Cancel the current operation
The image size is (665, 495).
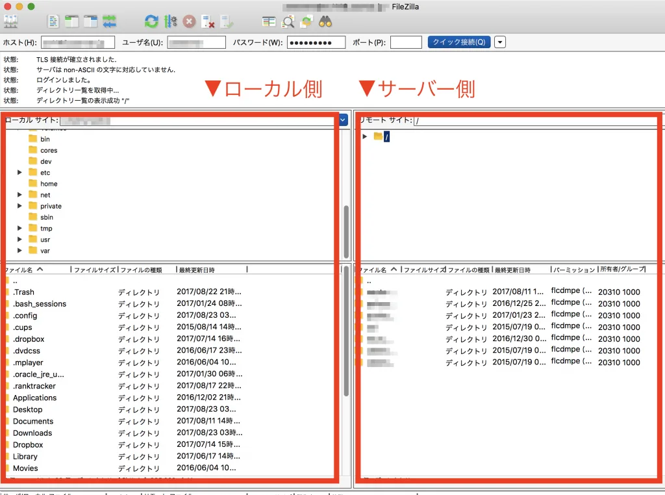point(189,21)
